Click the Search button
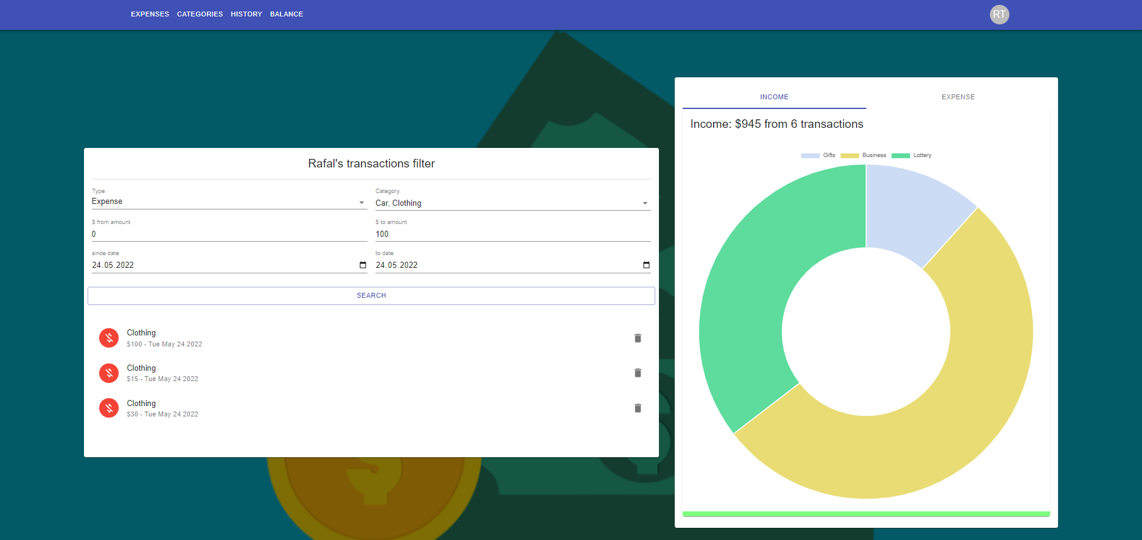This screenshot has height=540, width=1142. (371, 295)
